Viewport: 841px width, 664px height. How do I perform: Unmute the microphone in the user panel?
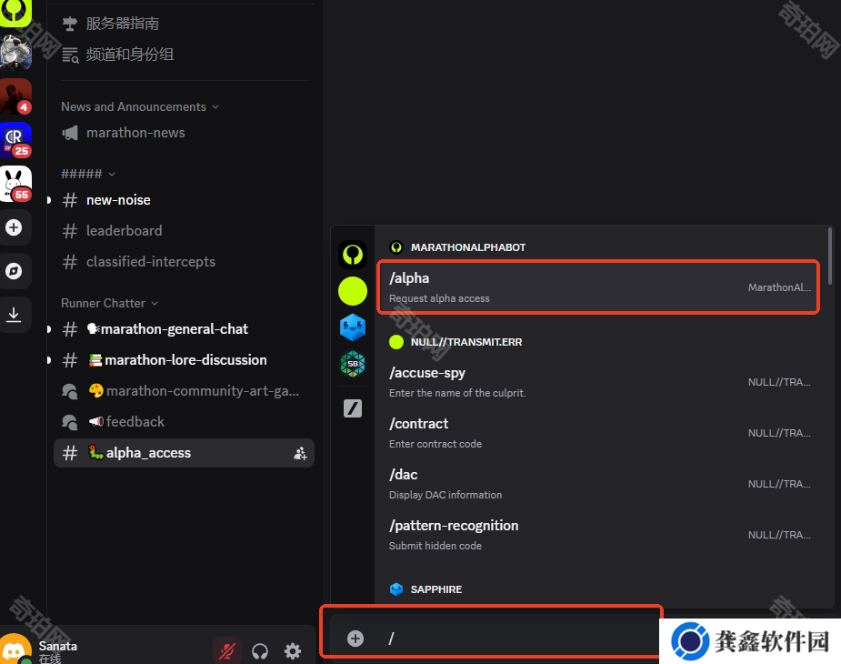pos(227,651)
